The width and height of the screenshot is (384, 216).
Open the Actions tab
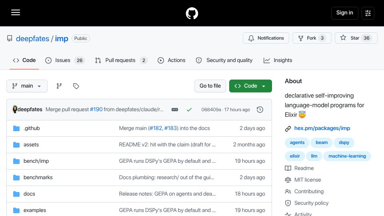pos(172,60)
